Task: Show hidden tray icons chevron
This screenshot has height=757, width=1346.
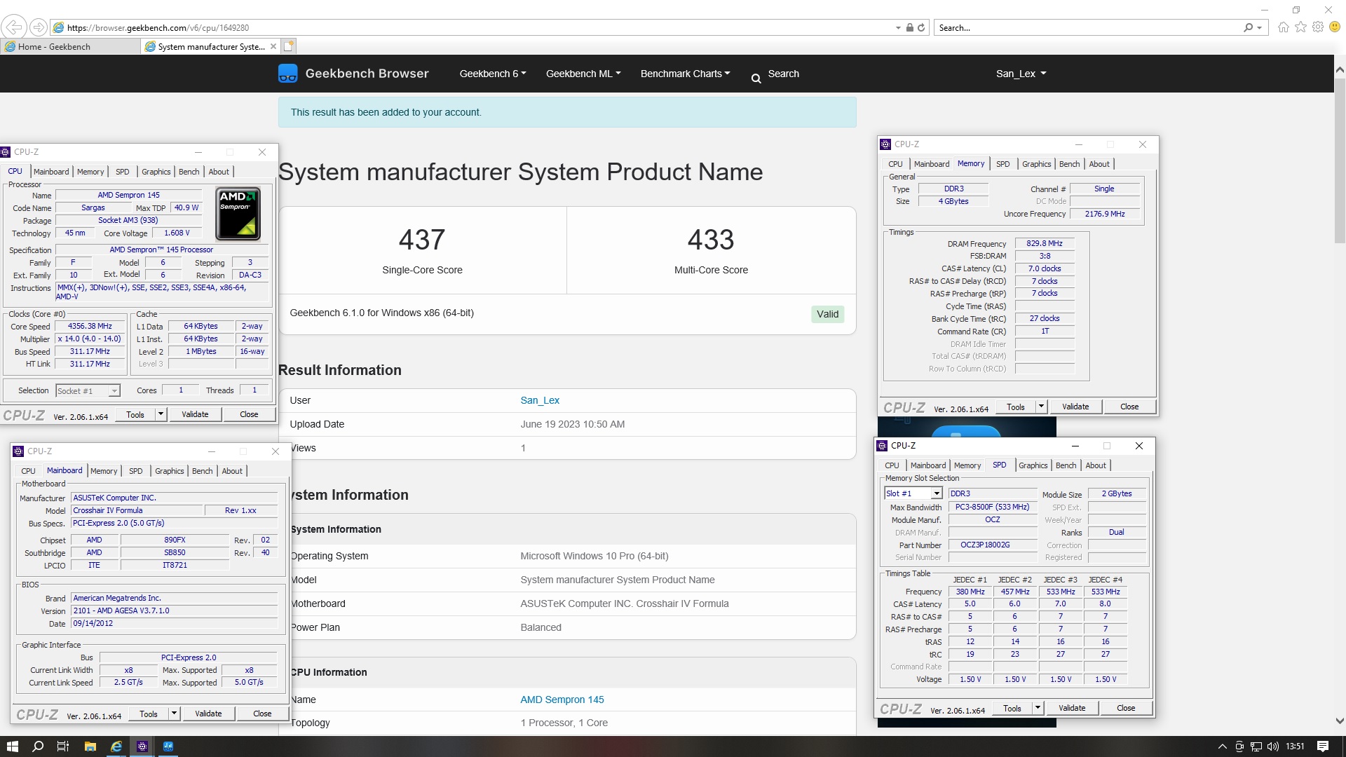Action: tap(1223, 746)
